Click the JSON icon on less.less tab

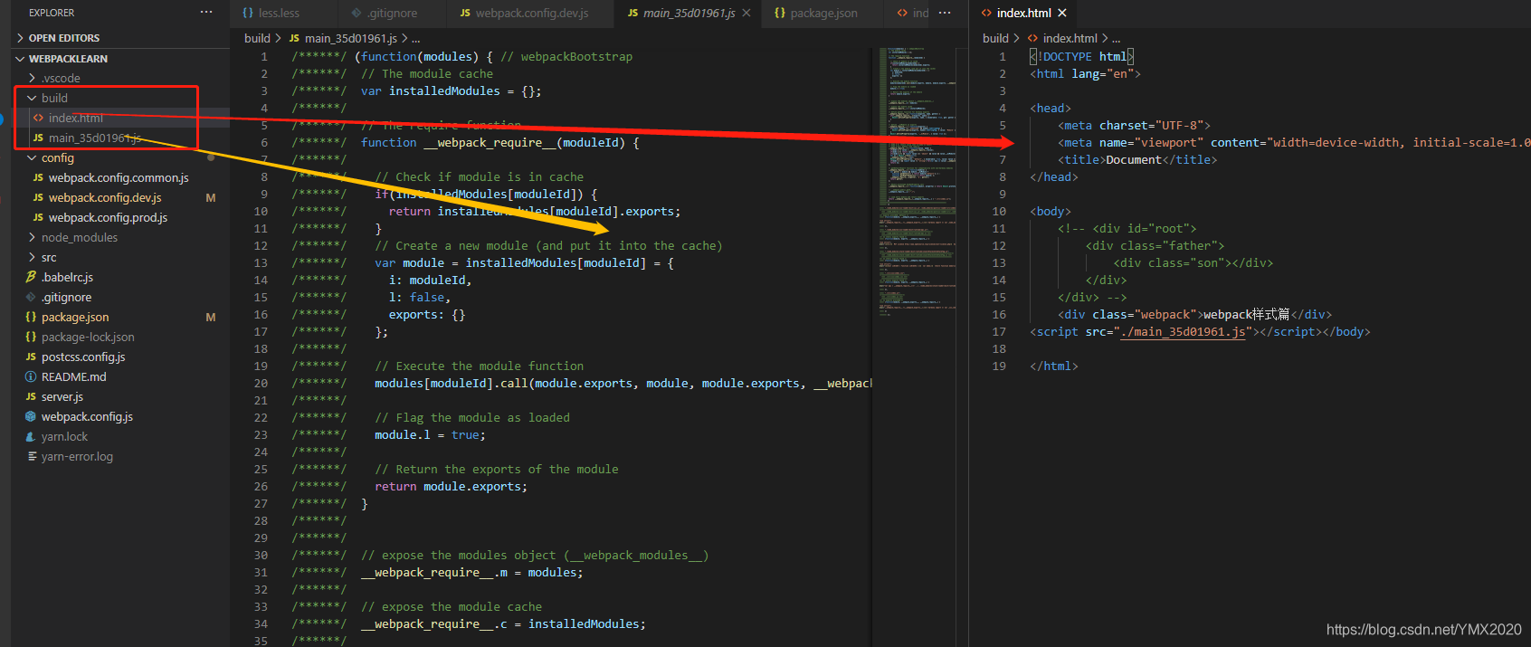(248, 13)
